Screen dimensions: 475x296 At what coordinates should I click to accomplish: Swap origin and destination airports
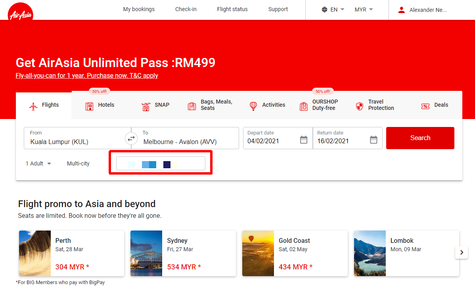[x=131, y=138]
